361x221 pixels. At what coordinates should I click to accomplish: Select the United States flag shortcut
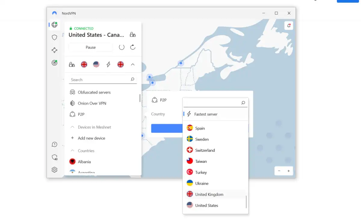[96, 64]
